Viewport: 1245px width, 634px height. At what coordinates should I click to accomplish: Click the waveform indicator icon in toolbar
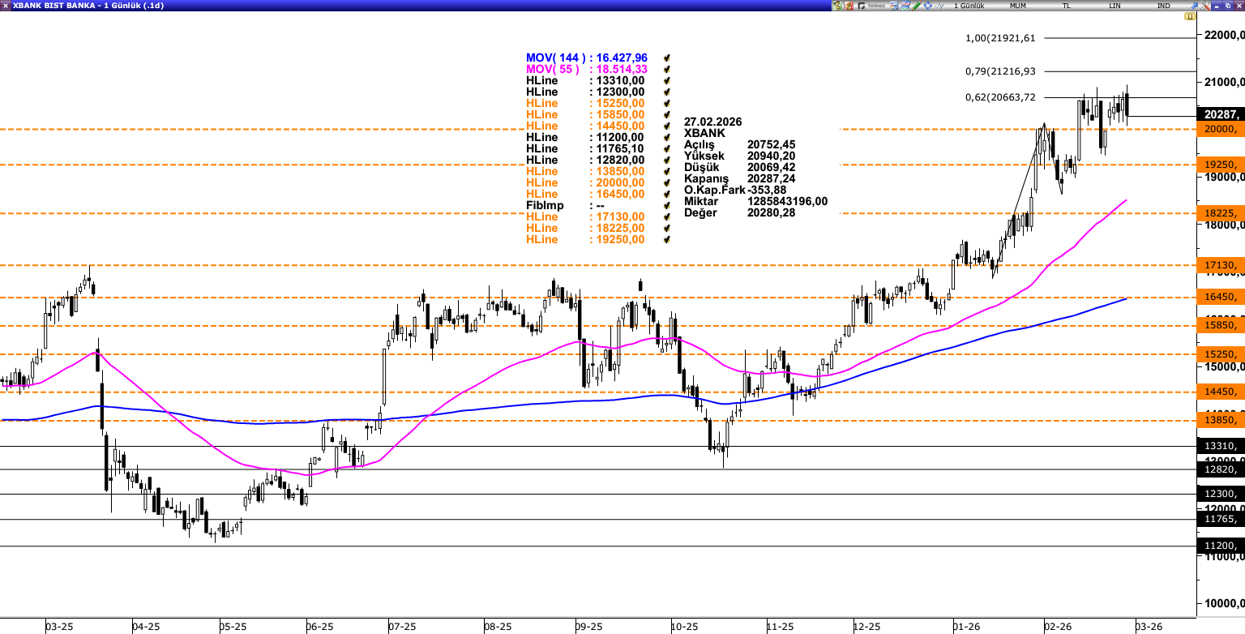[939, 6]
